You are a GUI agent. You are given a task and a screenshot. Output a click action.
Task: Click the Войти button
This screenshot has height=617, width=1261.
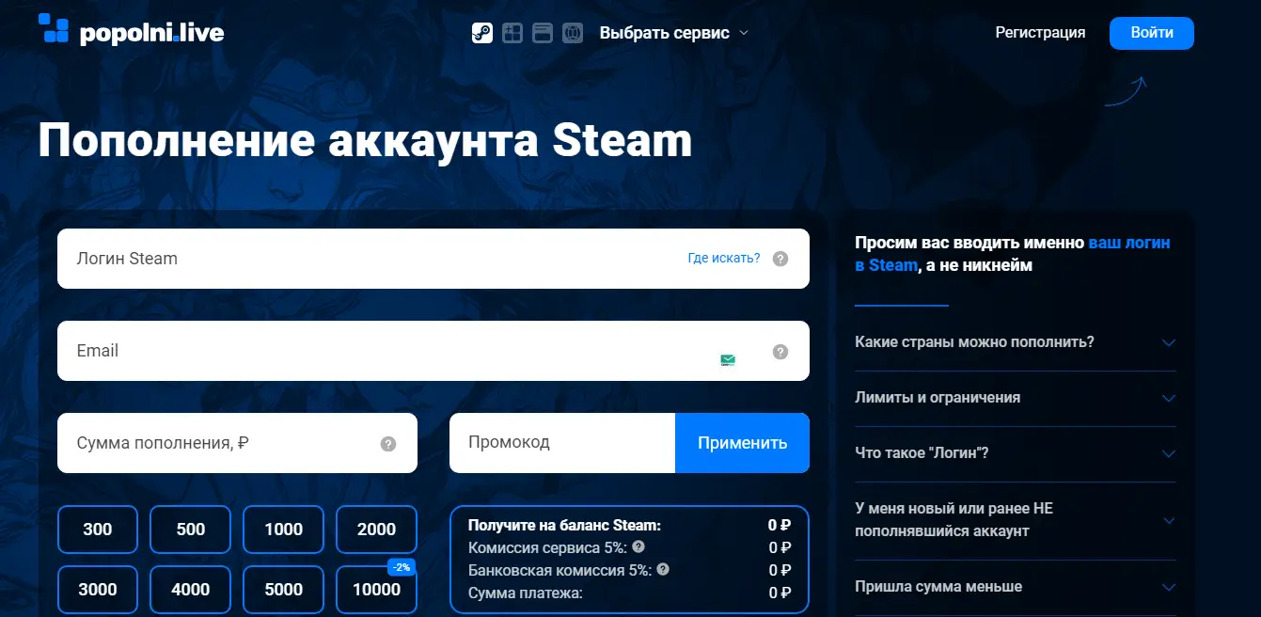1152,32
